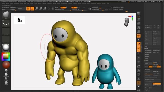Image resolution: width=164 pixels, height=92 pixels.
Task: Select the Move transform icon in top shelf
Action: [36, 8]
